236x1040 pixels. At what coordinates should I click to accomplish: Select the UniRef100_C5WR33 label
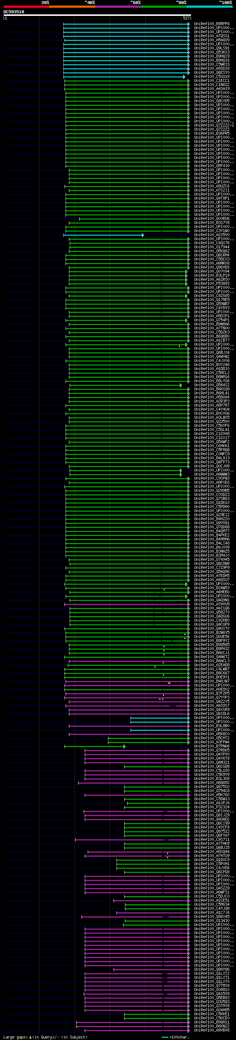click(212, 64)
